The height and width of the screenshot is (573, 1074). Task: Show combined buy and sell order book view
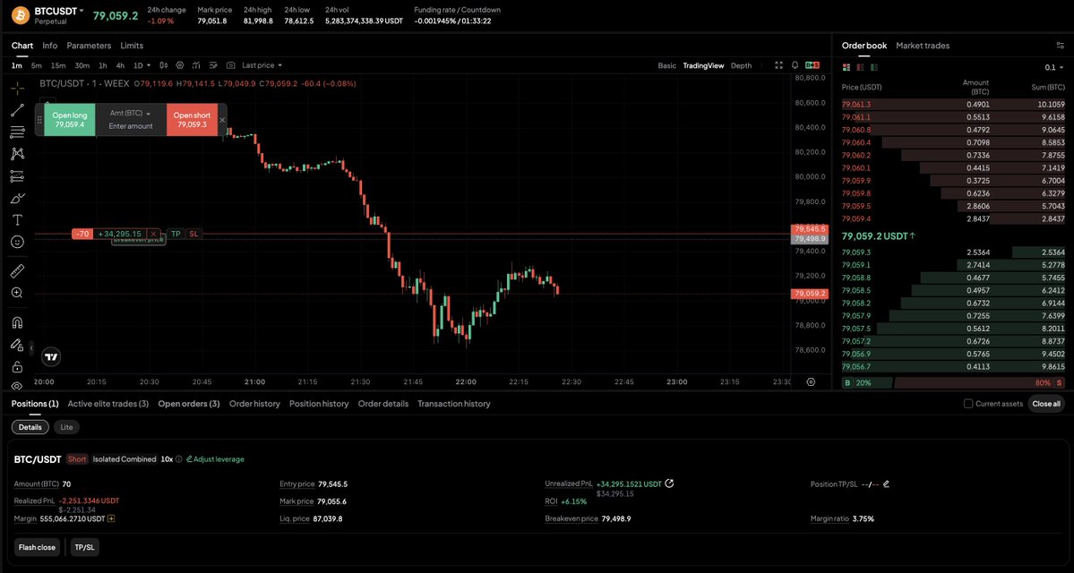click(x=846, y=67)
